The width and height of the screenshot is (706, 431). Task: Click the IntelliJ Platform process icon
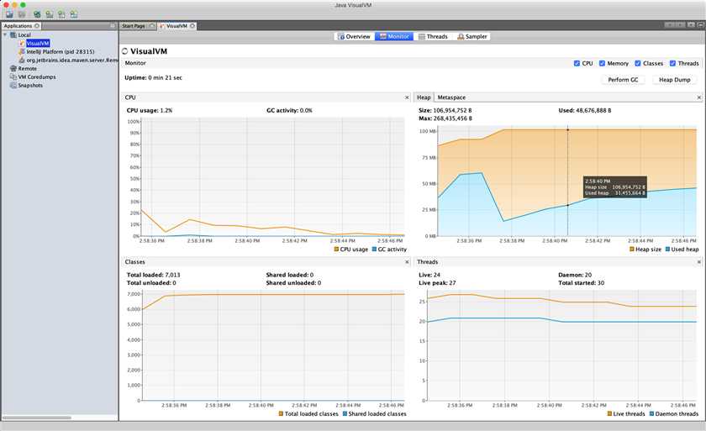coord(22,52)
